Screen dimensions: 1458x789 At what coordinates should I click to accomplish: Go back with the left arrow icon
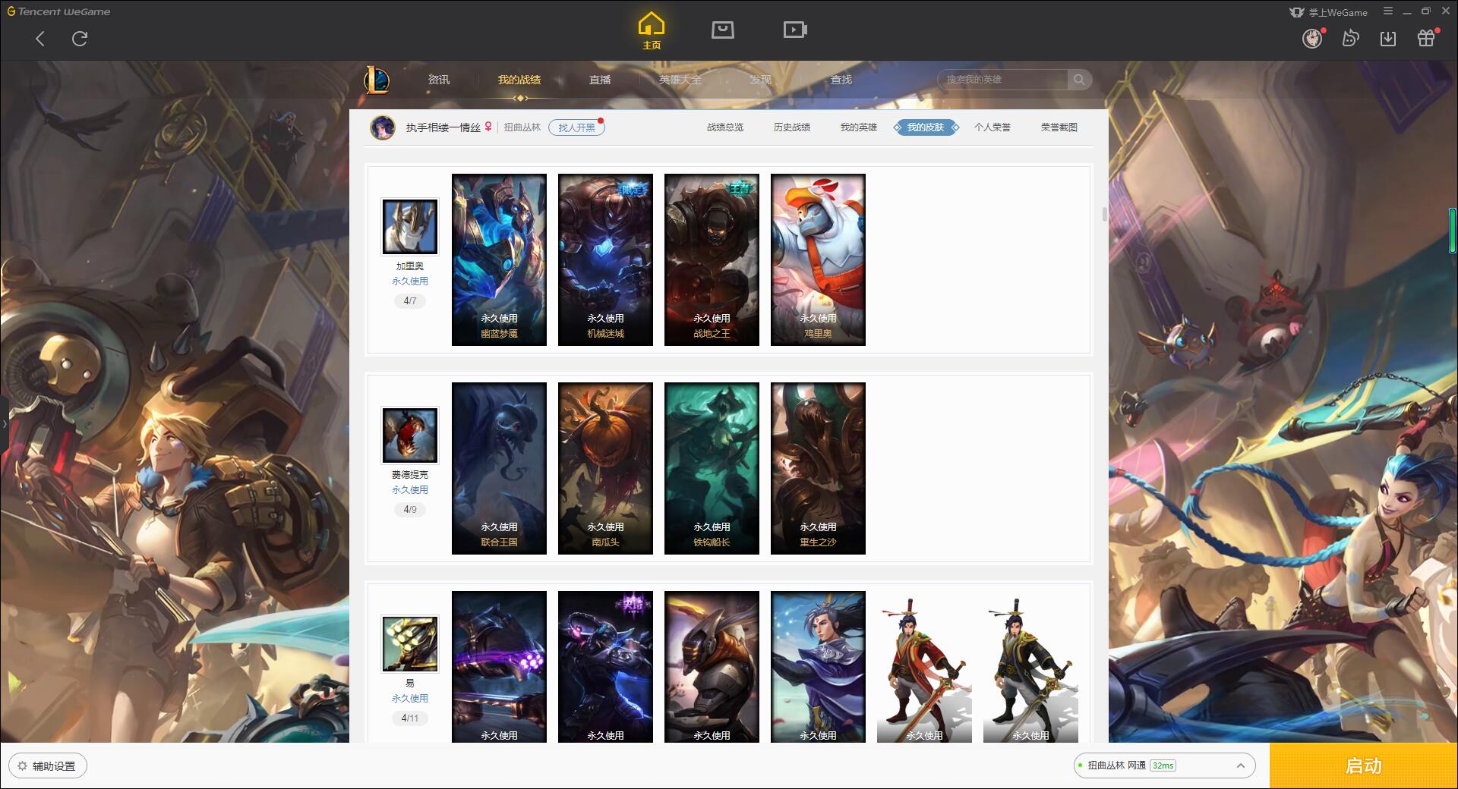click(40, 39)
